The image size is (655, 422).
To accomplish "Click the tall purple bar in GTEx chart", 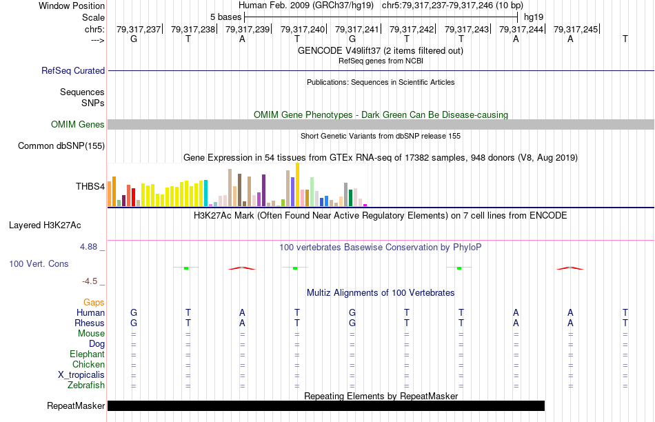I will click(263, 190).
